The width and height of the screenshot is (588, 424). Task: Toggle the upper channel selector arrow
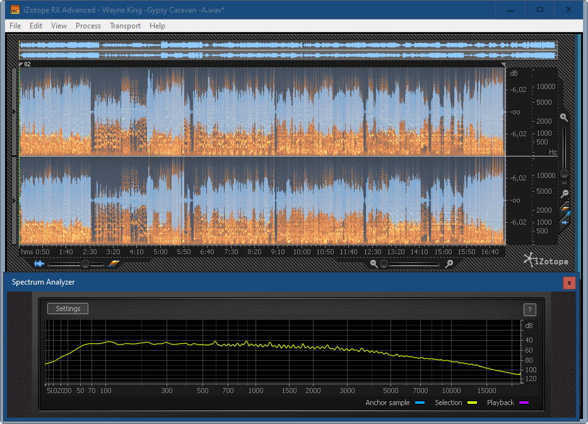coord(15,112)
